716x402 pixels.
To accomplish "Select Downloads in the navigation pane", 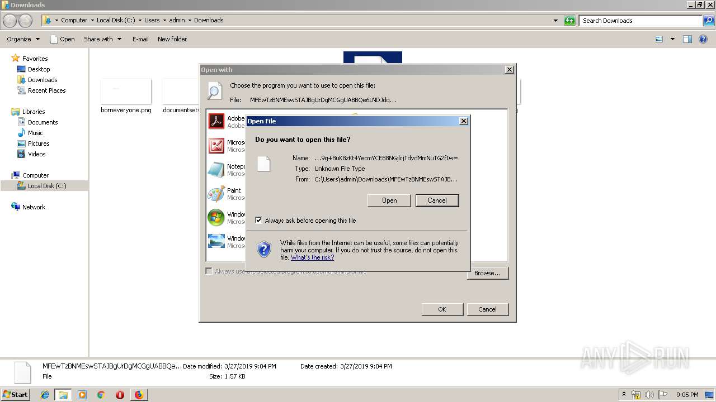I will (x=43, y=80).
